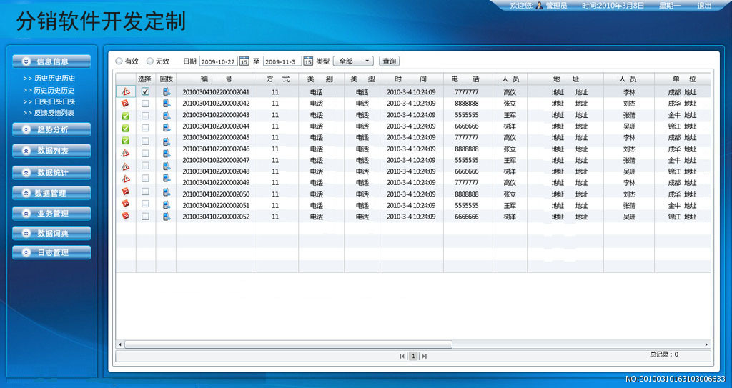Click red feed status icon for row 2010030410220002052

[125, 216]
